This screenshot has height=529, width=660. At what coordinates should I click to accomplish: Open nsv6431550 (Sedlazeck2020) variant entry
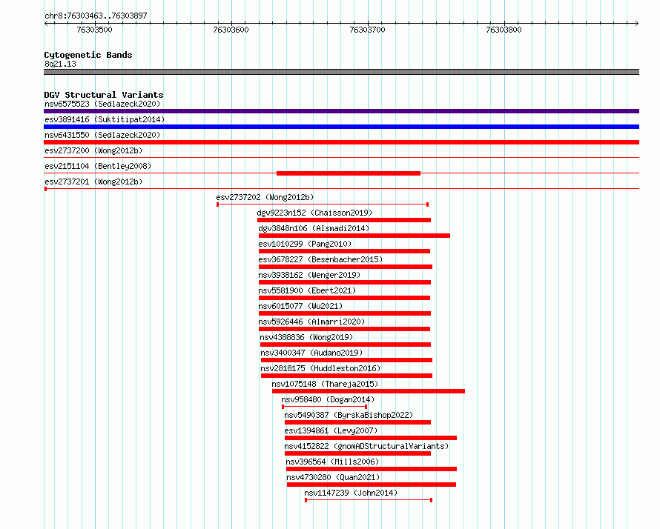coord(102,135)
